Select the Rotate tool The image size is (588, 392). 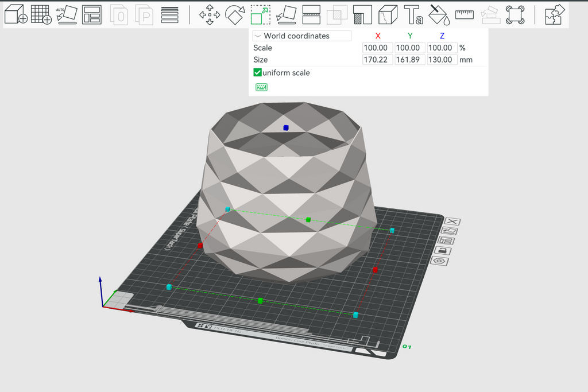(235, 15)
